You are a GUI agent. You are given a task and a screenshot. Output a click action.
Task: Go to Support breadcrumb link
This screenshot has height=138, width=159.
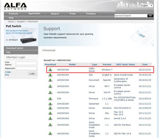pyautogui.click(x=21, y=21)
